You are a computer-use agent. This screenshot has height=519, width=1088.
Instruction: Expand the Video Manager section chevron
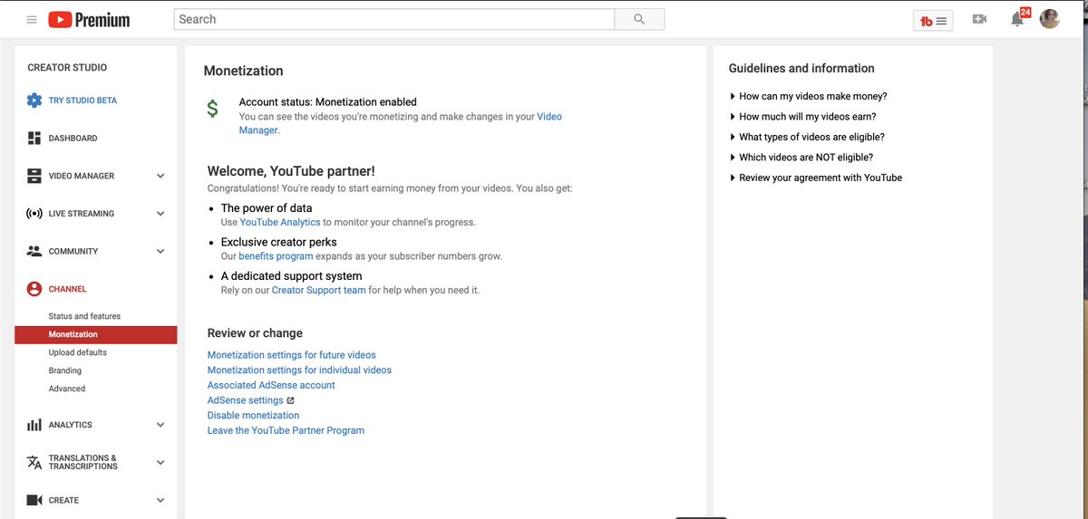pos(160,176)
